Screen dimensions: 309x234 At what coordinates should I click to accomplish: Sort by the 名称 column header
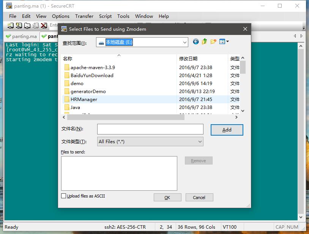click(x=119, y=58)
